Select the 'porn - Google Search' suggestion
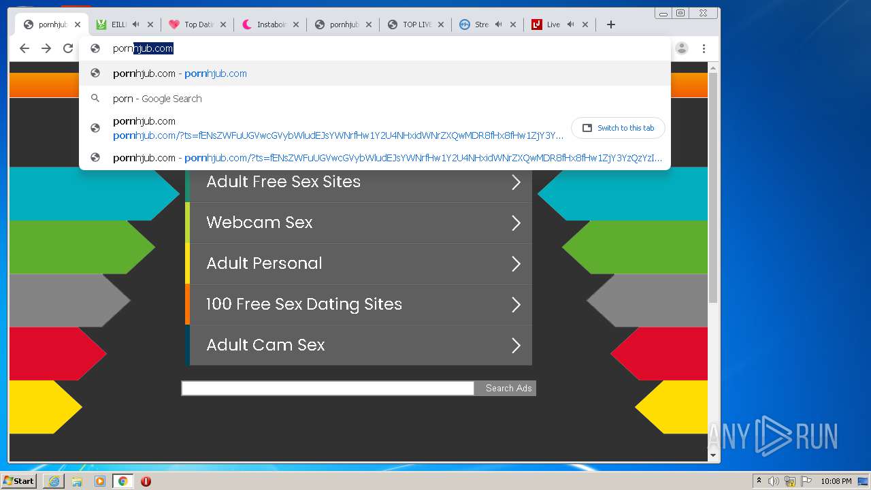The height and width of the screenshot is (490, 871). coord(374,99)
